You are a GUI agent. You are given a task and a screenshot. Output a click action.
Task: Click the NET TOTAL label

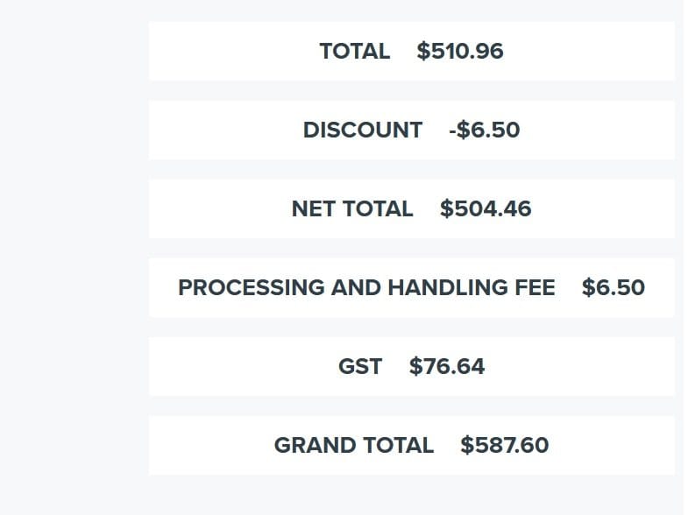click(x=352, y=208)
